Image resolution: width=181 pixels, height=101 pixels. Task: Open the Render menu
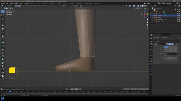tap(11, 3)
